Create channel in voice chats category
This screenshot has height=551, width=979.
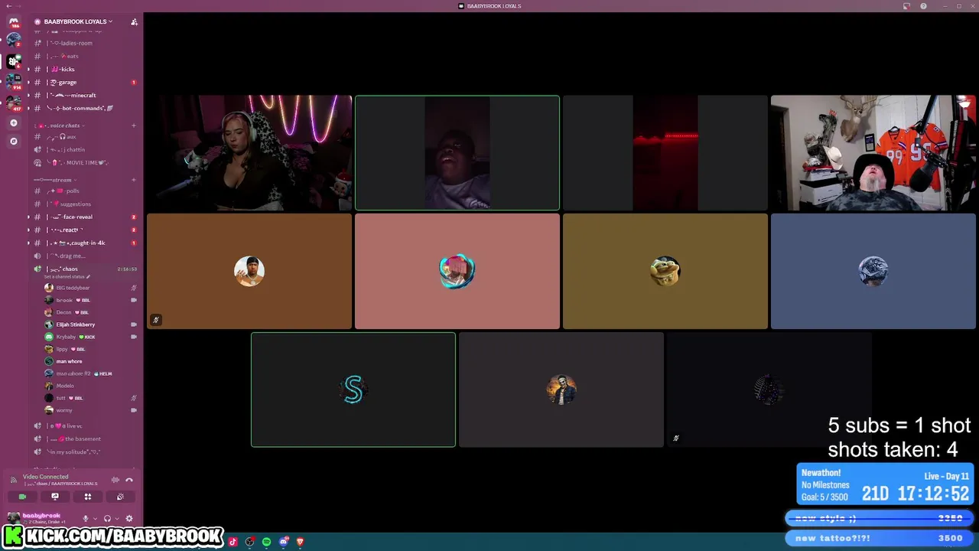(134, 126)
